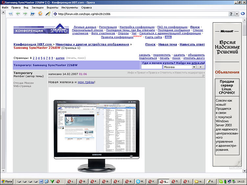Screen dimensions: 247x185
Task: Open the Справка menu
Action: point(86,8)
